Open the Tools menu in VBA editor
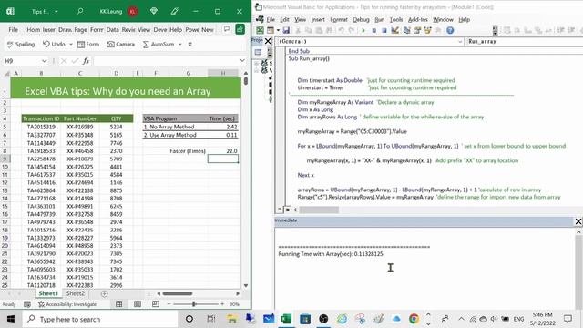583x328 pixels. [396, 20]
